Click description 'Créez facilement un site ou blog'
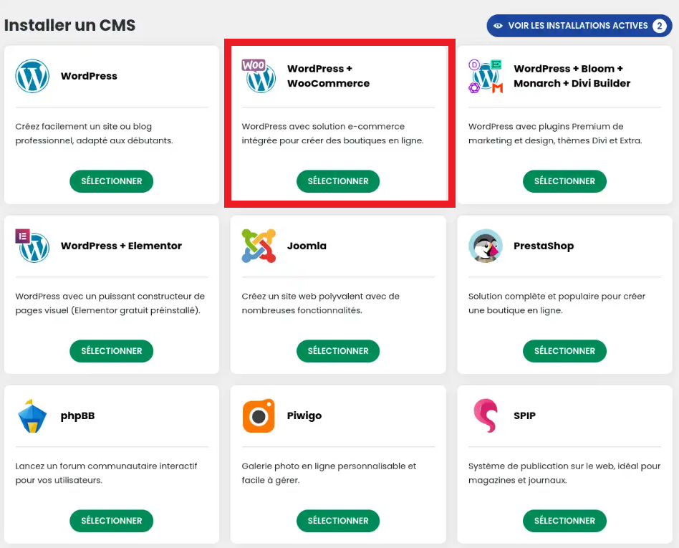Image resolution: width=679 pixels, height=548 pixels. tap(94, 133)
